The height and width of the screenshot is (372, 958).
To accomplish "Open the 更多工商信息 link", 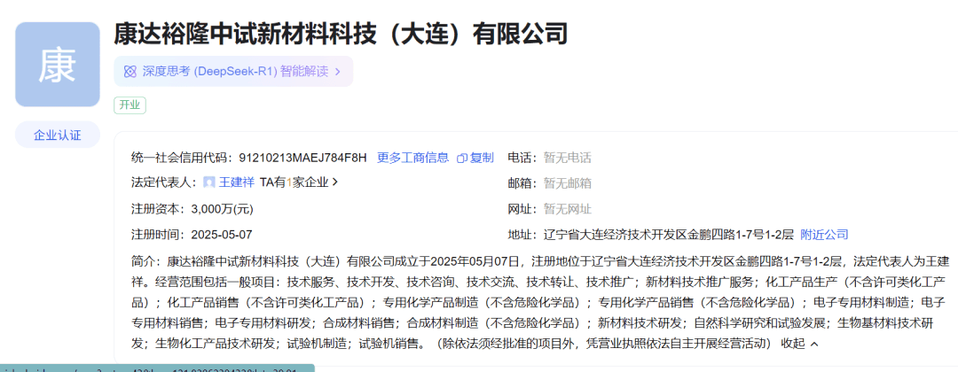I will 412,158.
